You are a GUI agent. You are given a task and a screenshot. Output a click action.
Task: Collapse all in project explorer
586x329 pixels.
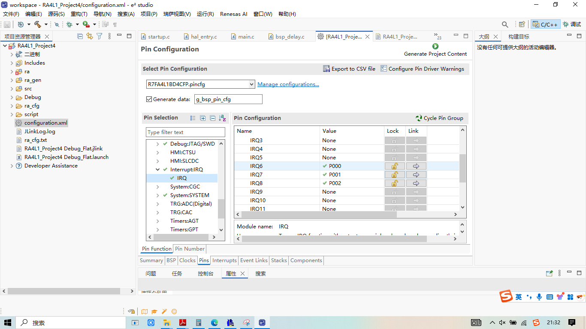click(80, 36)
